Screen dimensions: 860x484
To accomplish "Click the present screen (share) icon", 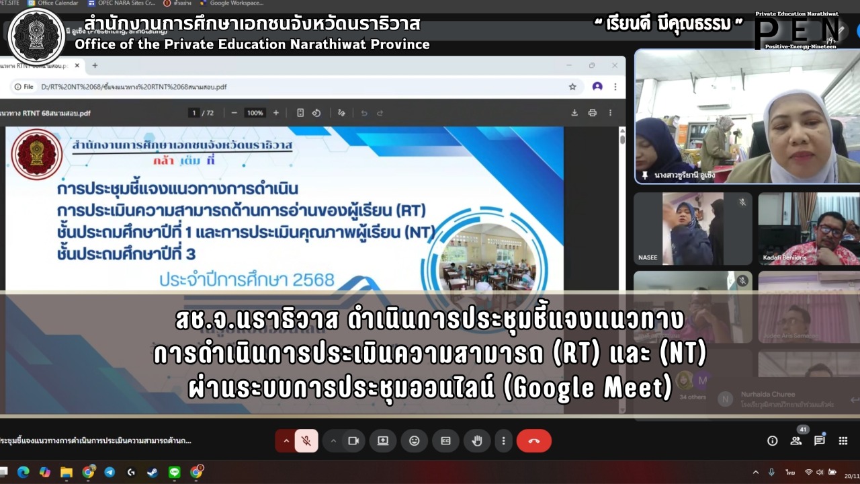I will pyautogui.click(x=383, y=441).
